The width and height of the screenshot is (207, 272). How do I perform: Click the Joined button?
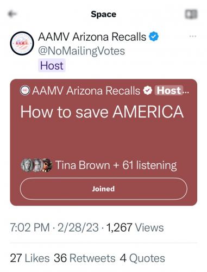point(104,189)
